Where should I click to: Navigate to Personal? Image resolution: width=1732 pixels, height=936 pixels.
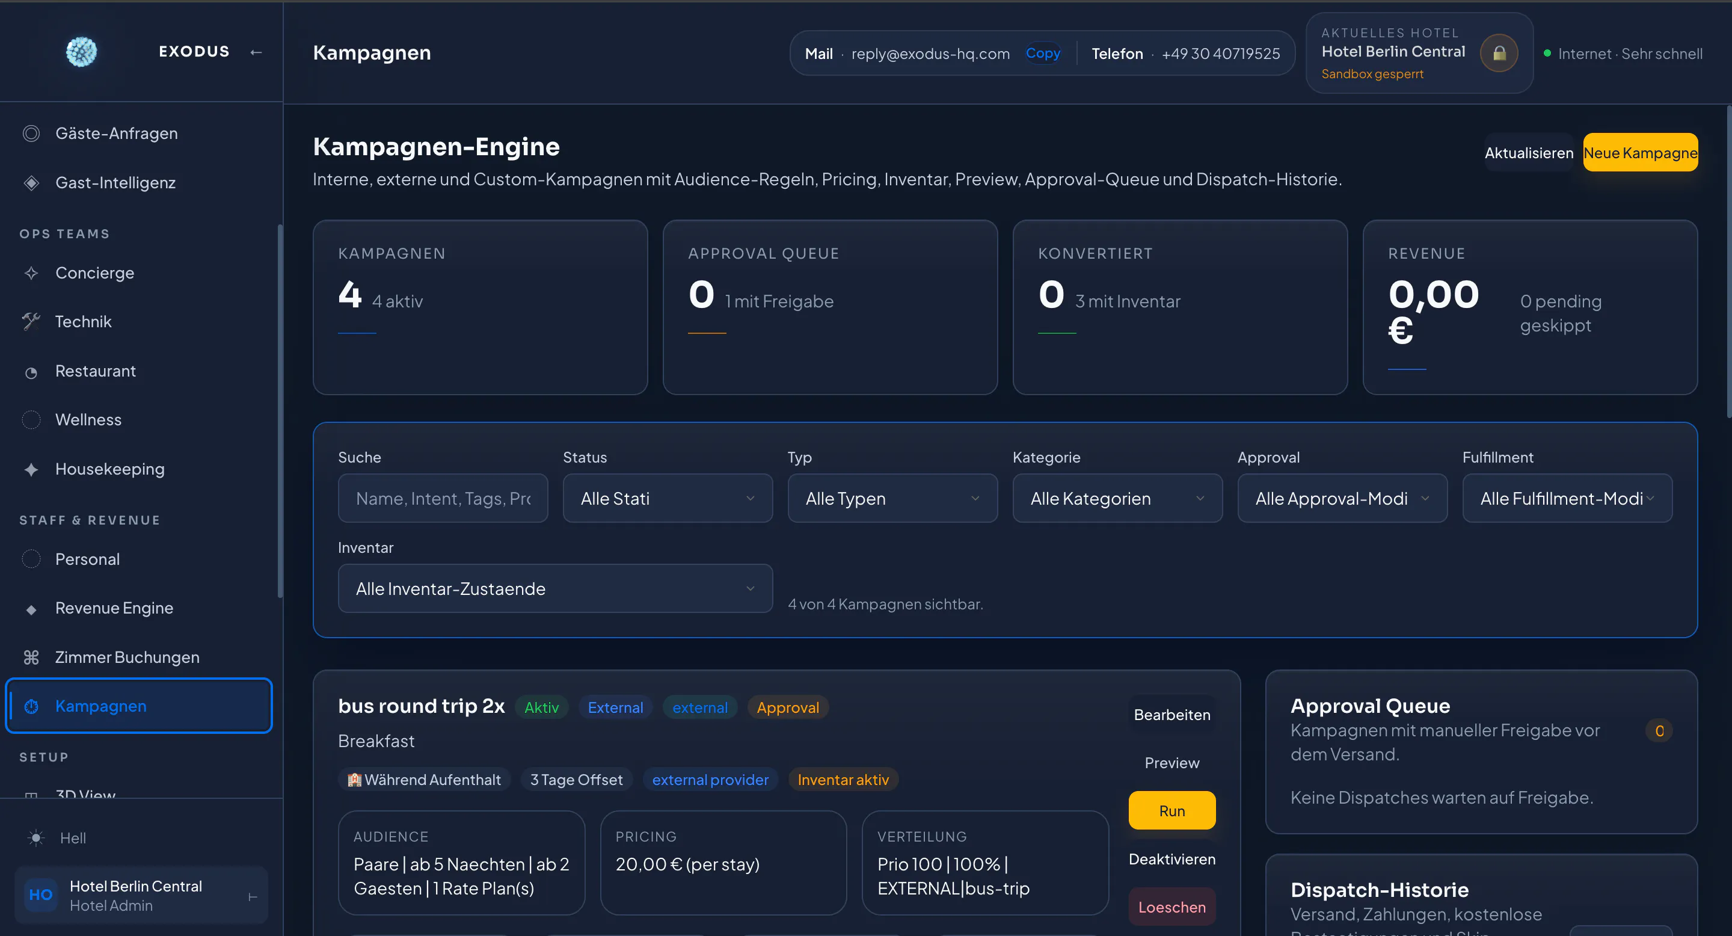point(138,559)
